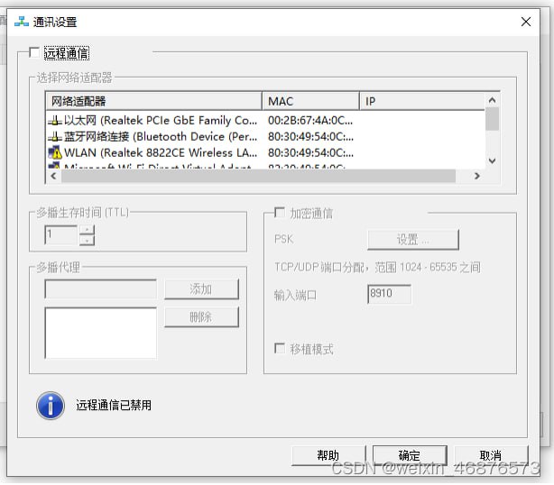
Task: Open help with the 帮助 button
Action: (x=328, y=455)
